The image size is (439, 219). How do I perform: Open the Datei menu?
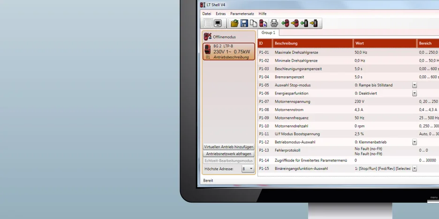click(207, 14)
